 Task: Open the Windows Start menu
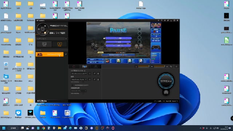tap(4, 128)
